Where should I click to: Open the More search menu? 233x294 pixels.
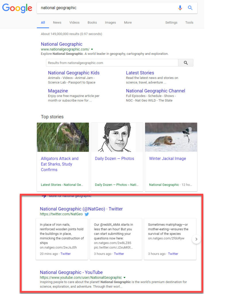point(128,22)
